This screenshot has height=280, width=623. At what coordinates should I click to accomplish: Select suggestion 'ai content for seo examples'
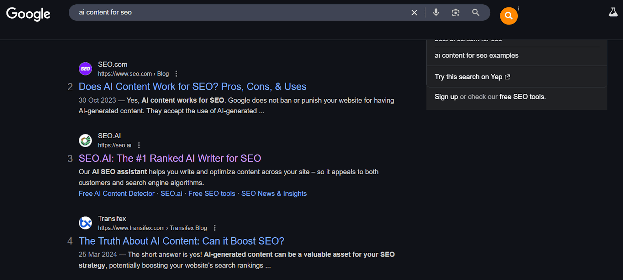(476, 55)
